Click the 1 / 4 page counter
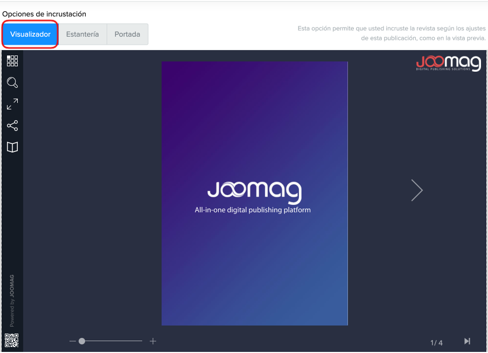 tap(436, 343)
